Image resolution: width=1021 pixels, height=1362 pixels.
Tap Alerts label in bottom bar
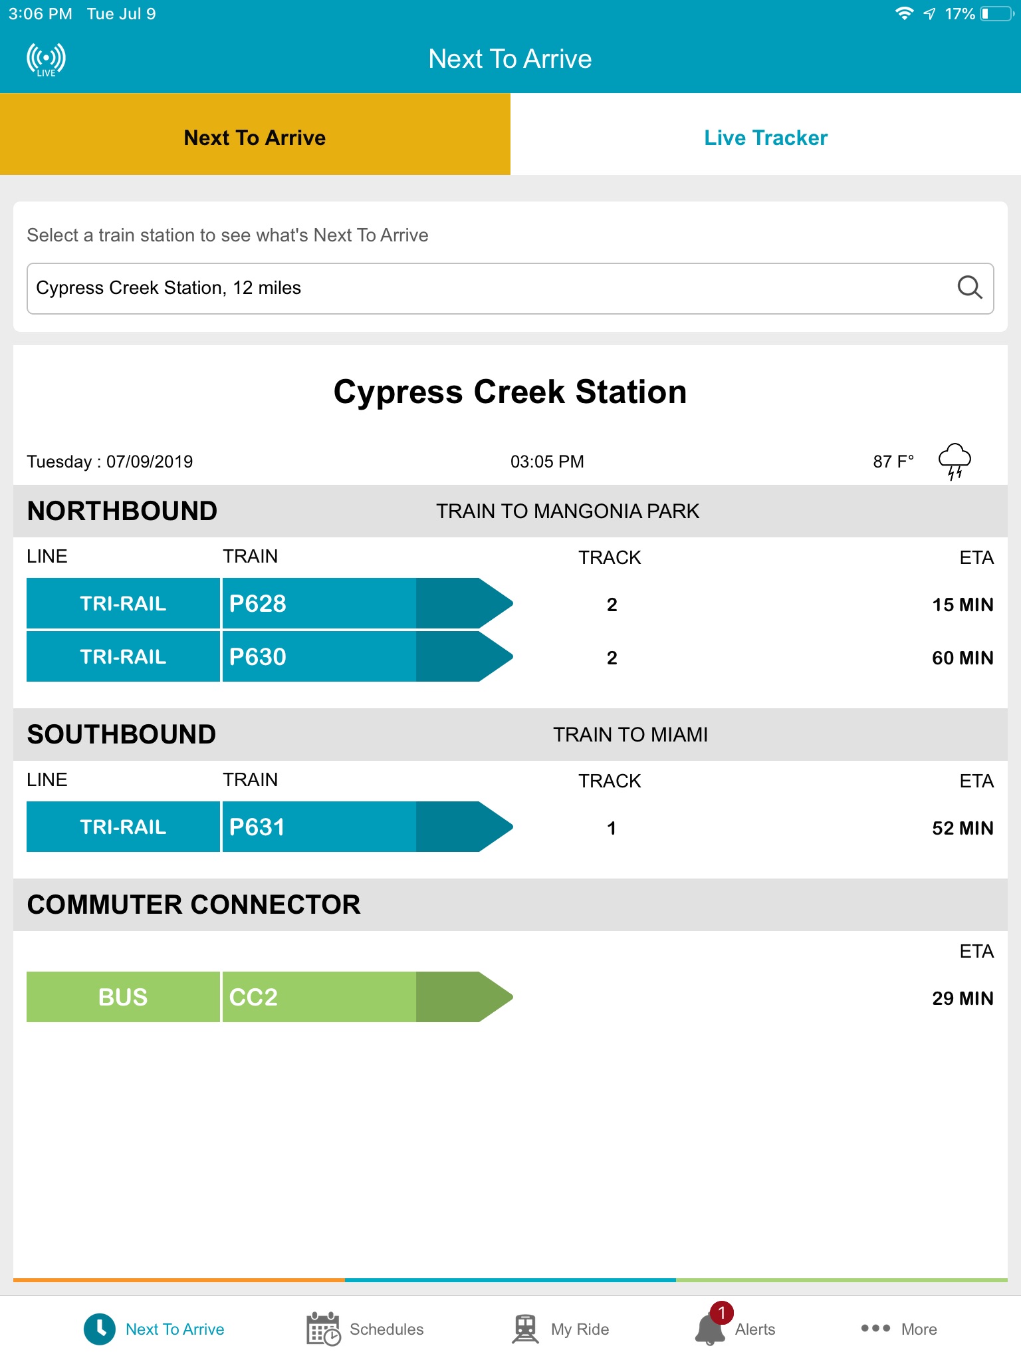(x=755, y=1329)
